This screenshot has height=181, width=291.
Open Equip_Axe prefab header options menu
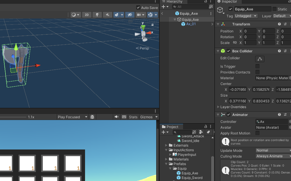[211, 14]
